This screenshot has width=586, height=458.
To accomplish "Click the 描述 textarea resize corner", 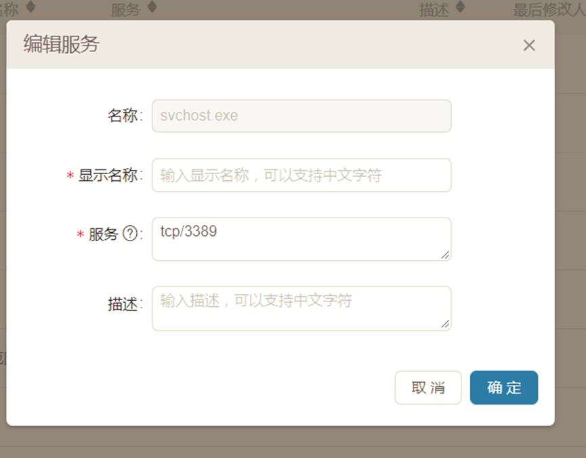I will (x=444, y=324).
